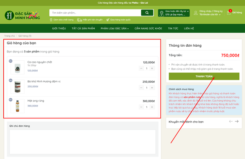Open the shopping cart icon
245x159 pixels.
tap(229, 13)
